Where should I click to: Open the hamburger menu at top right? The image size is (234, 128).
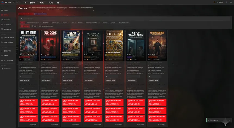point(230,2)
